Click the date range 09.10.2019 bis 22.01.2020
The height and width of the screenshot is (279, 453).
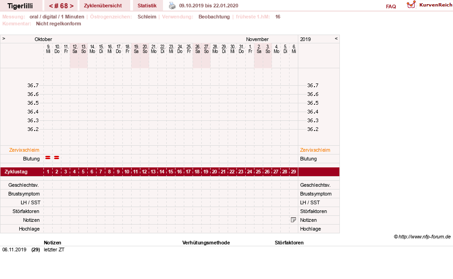click(209, 6)
